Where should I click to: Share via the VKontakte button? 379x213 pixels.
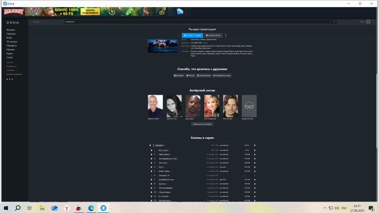pyautogui.click(x=179, y=76)
